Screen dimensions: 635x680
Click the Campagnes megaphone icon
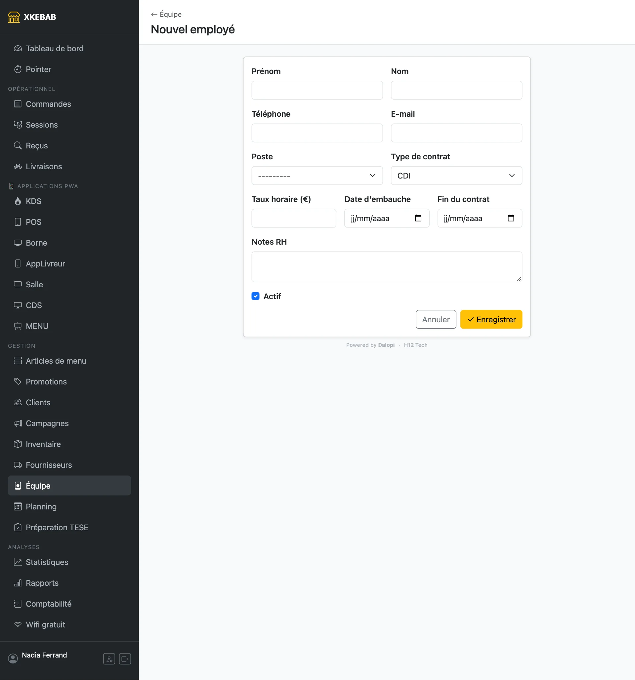click(x=18, y=423)
